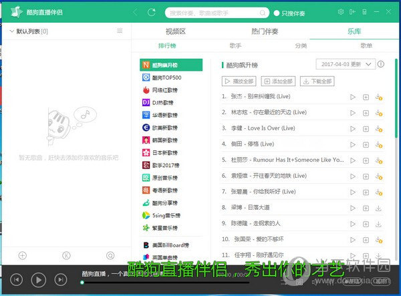Open settings gear icon in title bar
Viewport: 401px width, 296px height.
click(x=341, y=12)
